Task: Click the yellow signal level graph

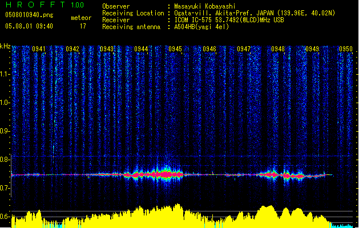Action: (171, 218)
